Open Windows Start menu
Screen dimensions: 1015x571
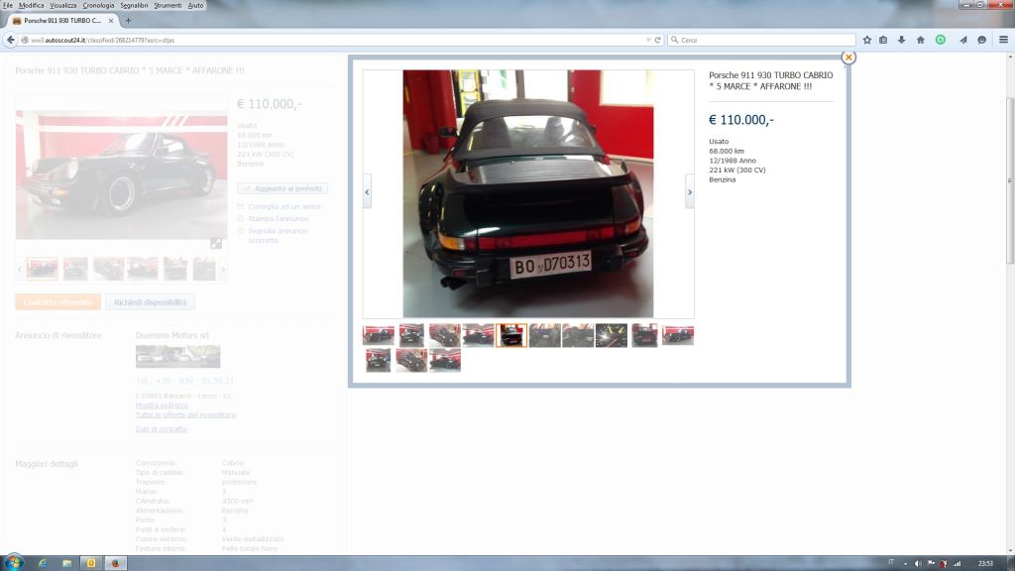(13, 563)
